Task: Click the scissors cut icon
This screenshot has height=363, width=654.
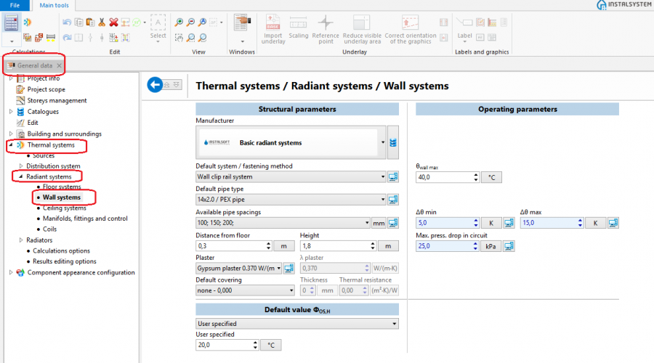Action: click(102, 23)
